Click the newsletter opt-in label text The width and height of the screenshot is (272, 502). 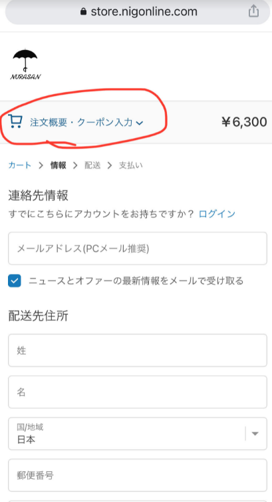pyautogui.click(x=136, y=281)
